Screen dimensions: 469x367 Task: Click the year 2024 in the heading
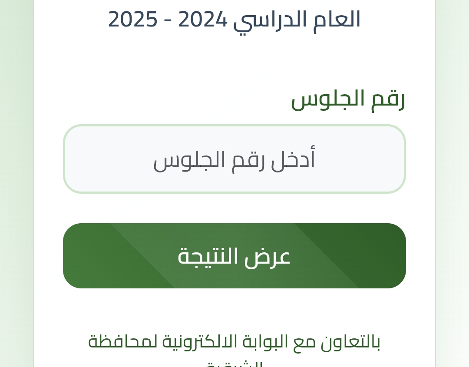[203, 20]
